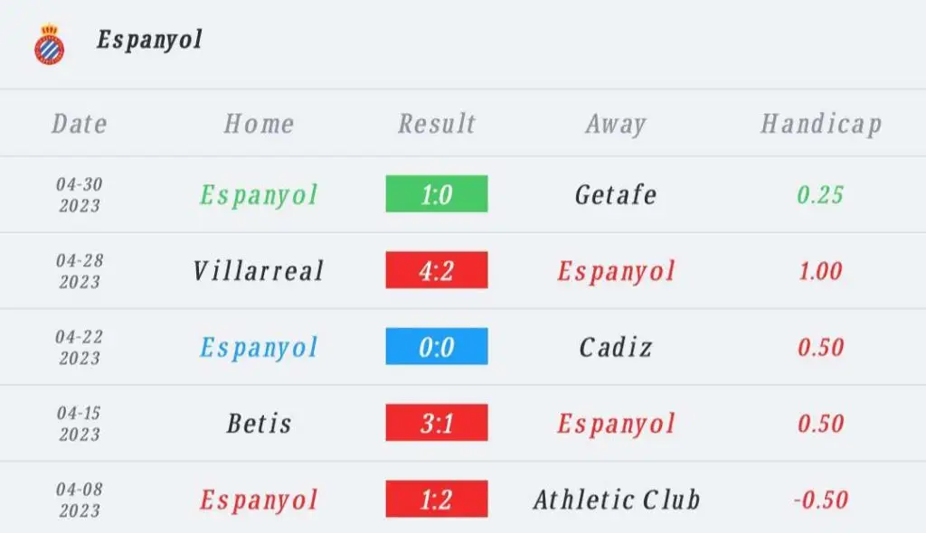This screenshot has height=533, width=926.
Task: Open the green 1:0 result badge
Action: [x=437, y=193]
